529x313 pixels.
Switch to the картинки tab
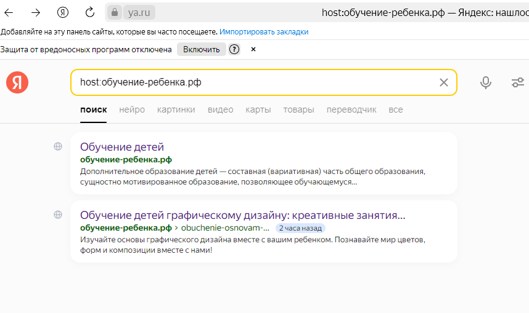pos(176,109)
